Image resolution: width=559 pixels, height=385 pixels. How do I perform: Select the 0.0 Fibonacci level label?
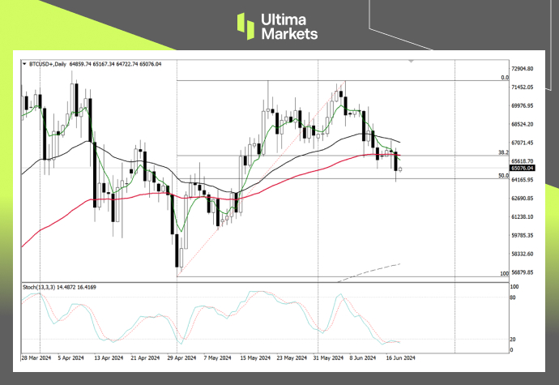(x=504, y=78)
